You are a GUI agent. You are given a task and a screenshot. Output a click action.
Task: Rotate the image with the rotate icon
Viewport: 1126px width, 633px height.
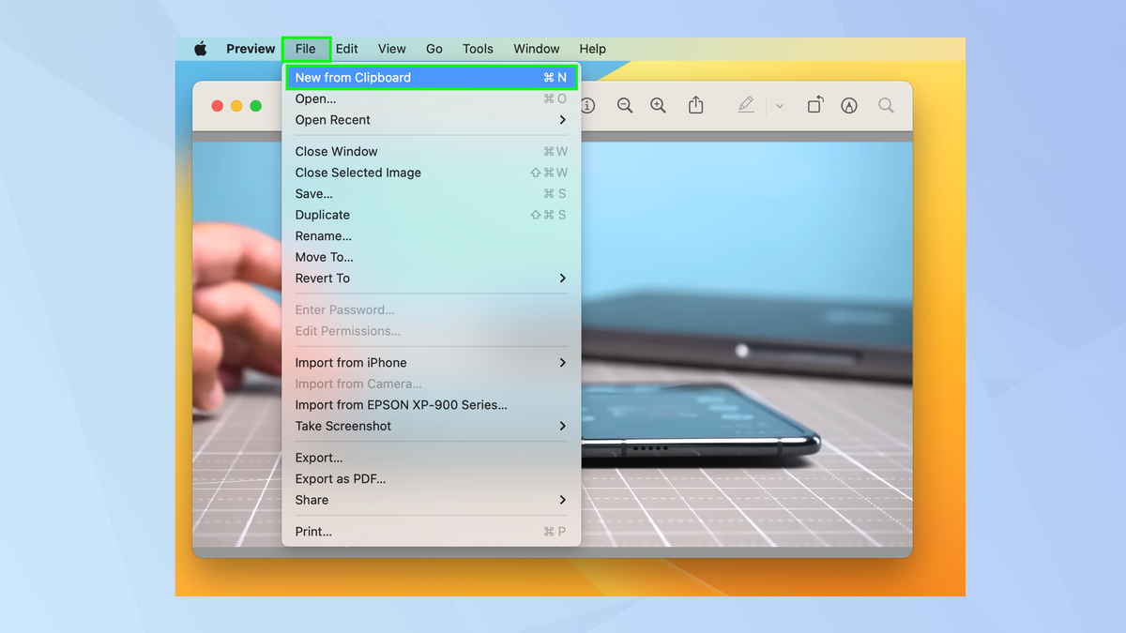(814, 105)
